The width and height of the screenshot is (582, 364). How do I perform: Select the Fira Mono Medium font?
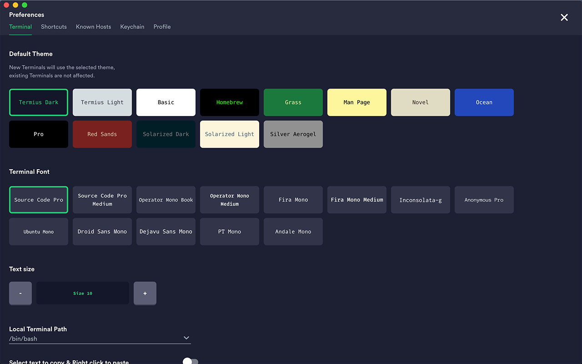point(357,200)
